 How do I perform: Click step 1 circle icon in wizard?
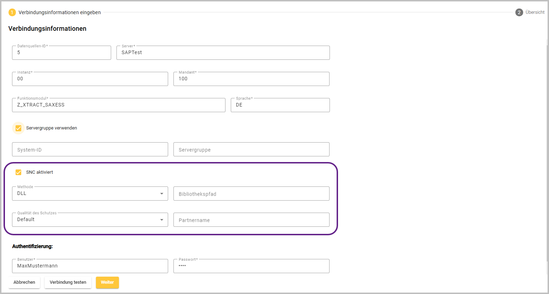pos(12,12)
